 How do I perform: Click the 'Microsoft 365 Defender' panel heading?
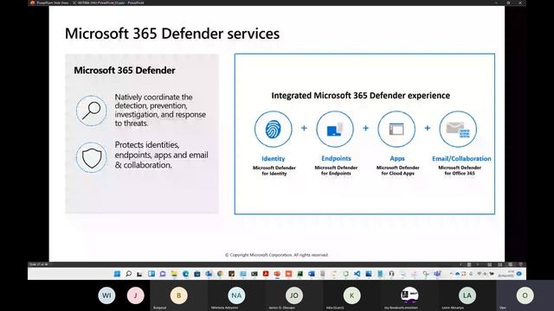125,70
